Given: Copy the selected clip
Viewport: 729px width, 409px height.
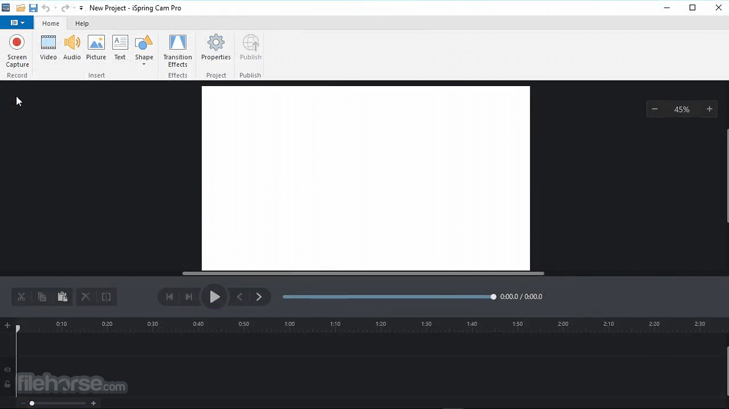Looking at the screenshot, I should click(42, 297).
